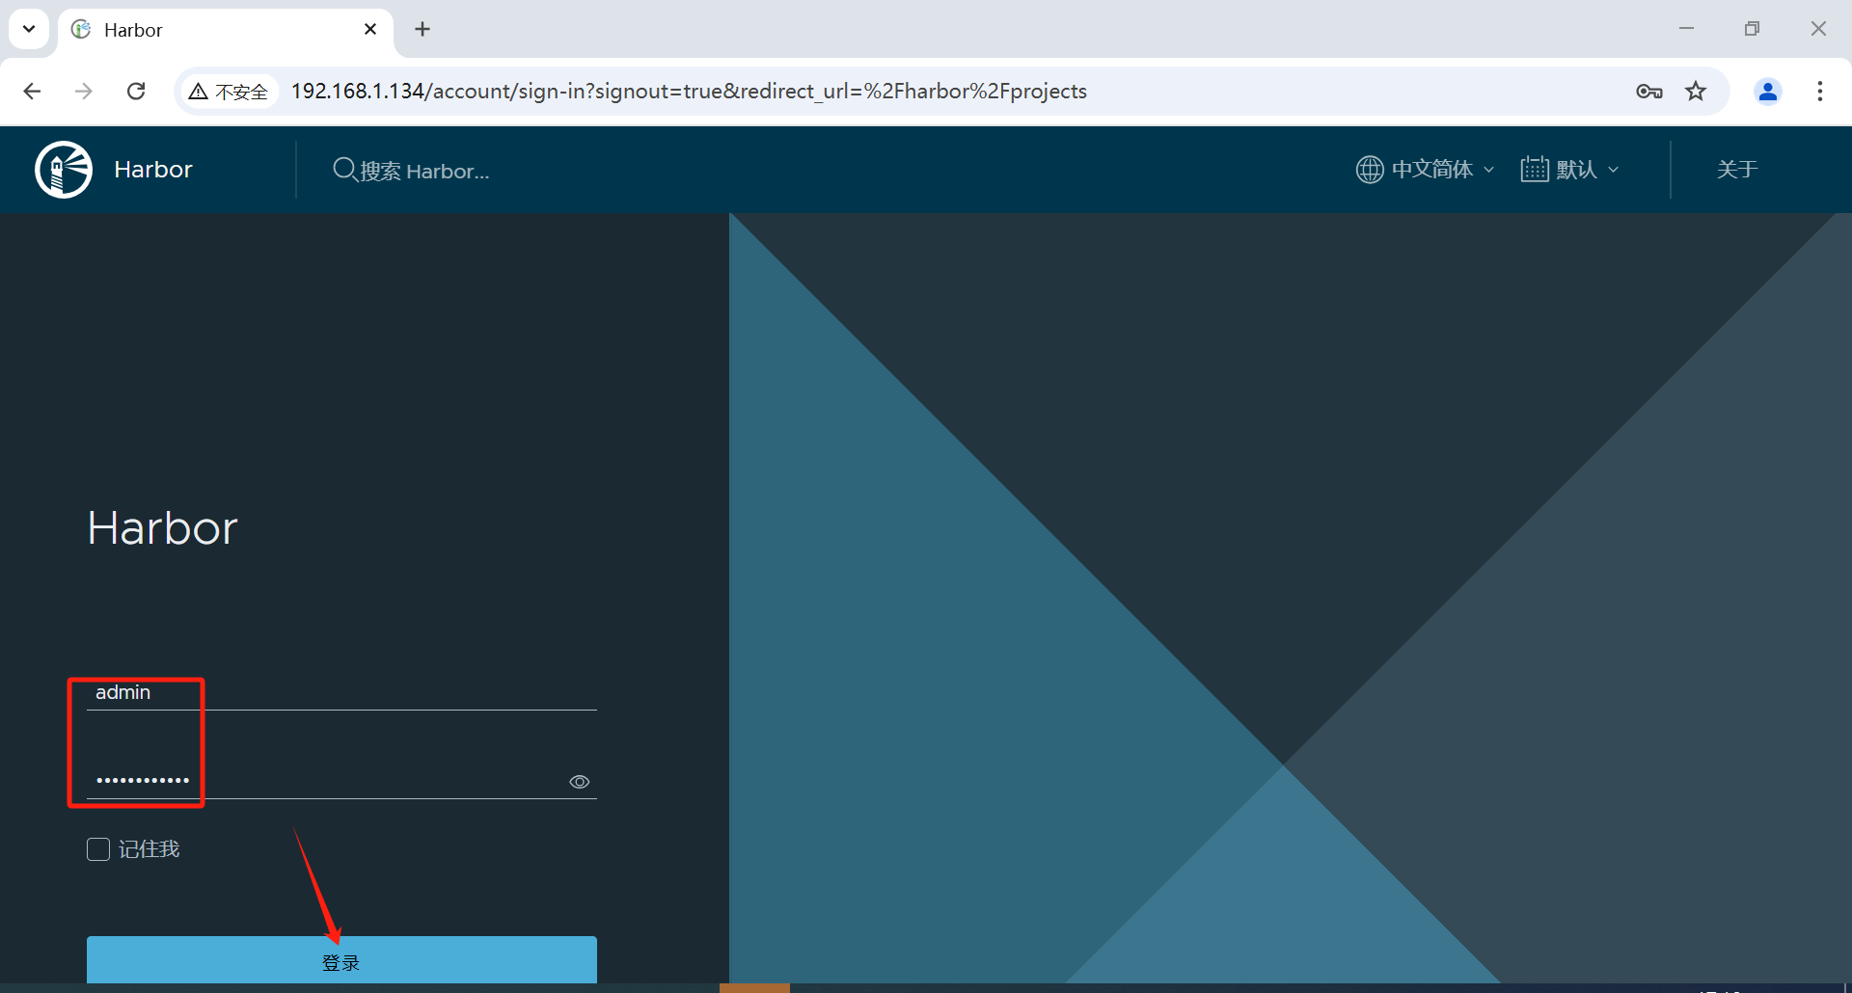Open a new browser tab

click(422, 30)
